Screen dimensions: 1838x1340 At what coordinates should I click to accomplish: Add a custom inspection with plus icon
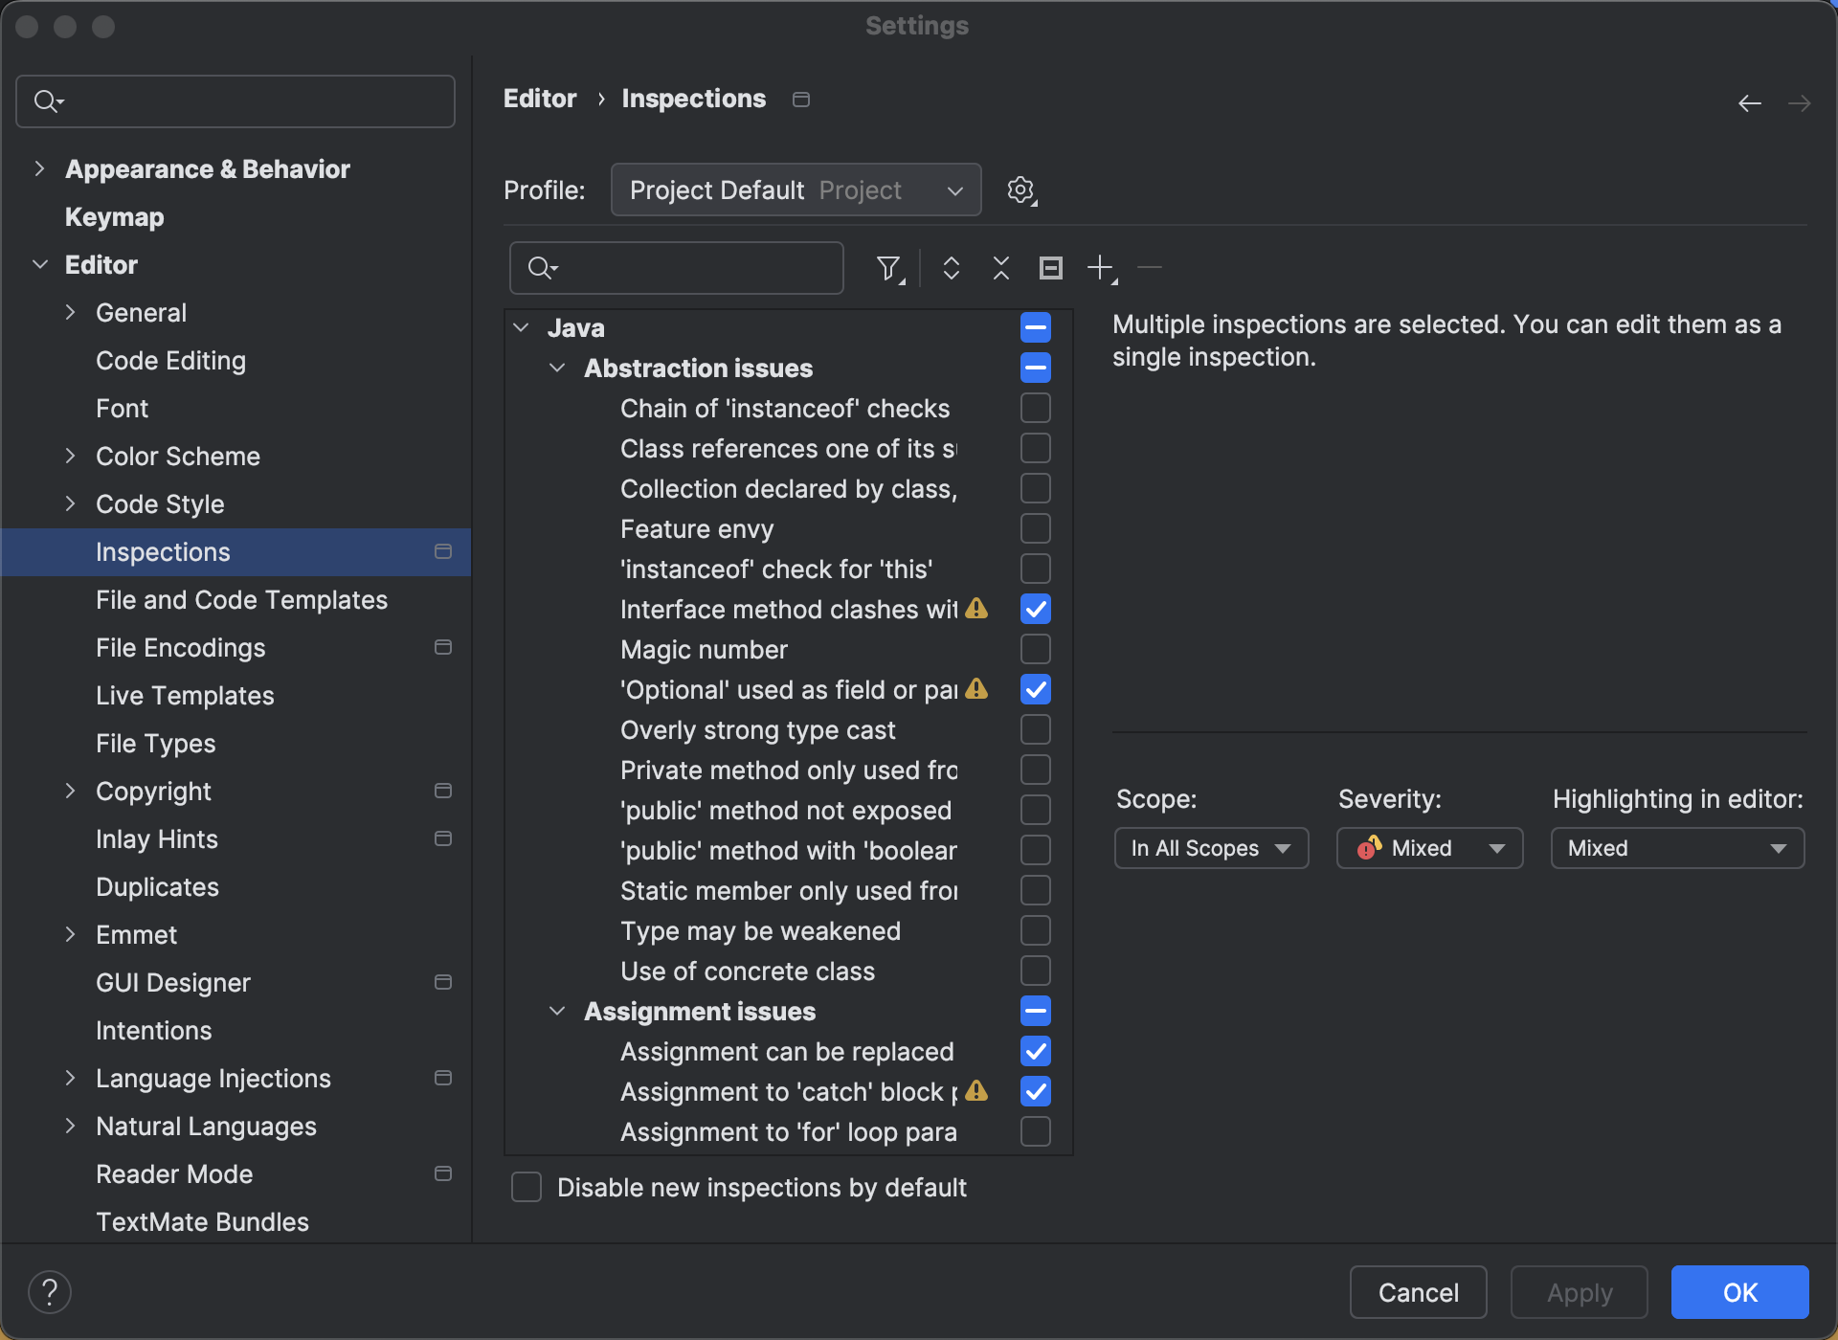pyautogui.click(x=1099, y=268)
